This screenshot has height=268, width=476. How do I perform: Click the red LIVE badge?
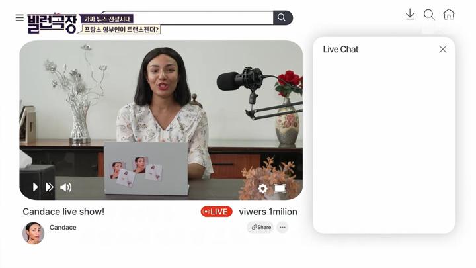click(x=217, y=212)
